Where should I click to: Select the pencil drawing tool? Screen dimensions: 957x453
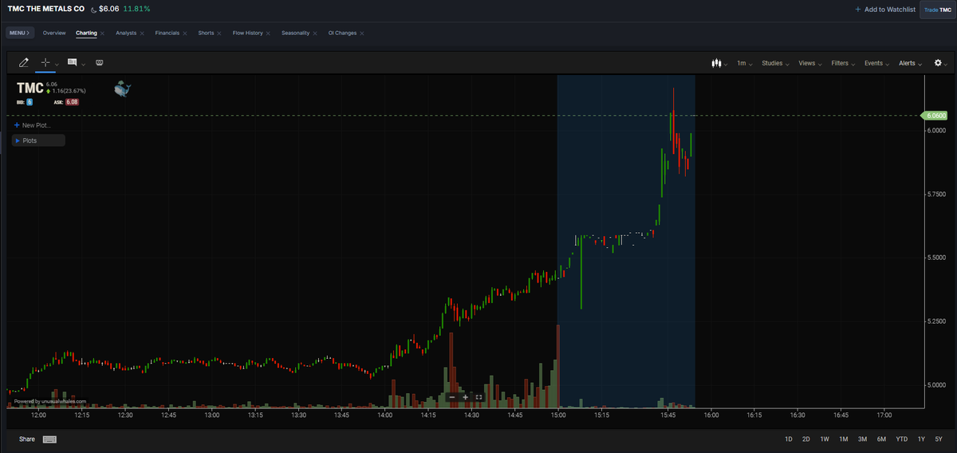[23, 62]
